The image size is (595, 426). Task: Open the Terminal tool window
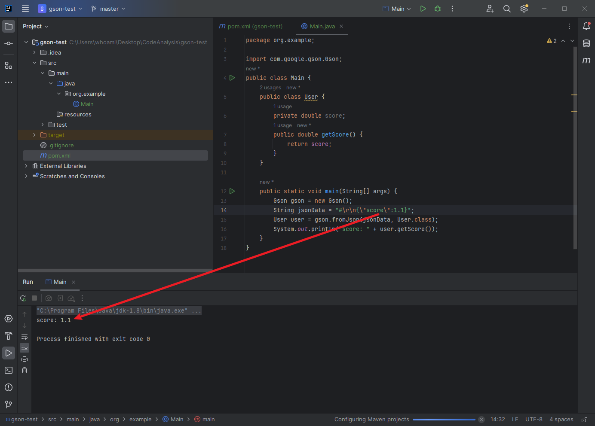(9, 370)
